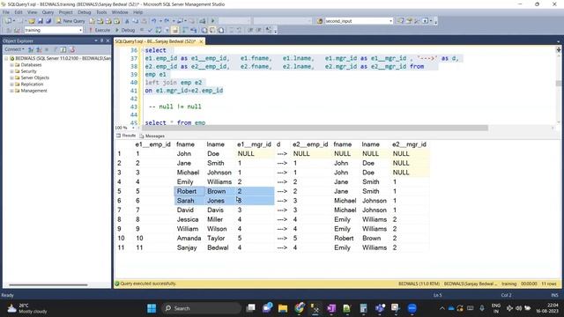The height and width of the screenshot is (317, 564).
Task: Click the Undo icon in toolbar
Action: click(x=154, y=21)
